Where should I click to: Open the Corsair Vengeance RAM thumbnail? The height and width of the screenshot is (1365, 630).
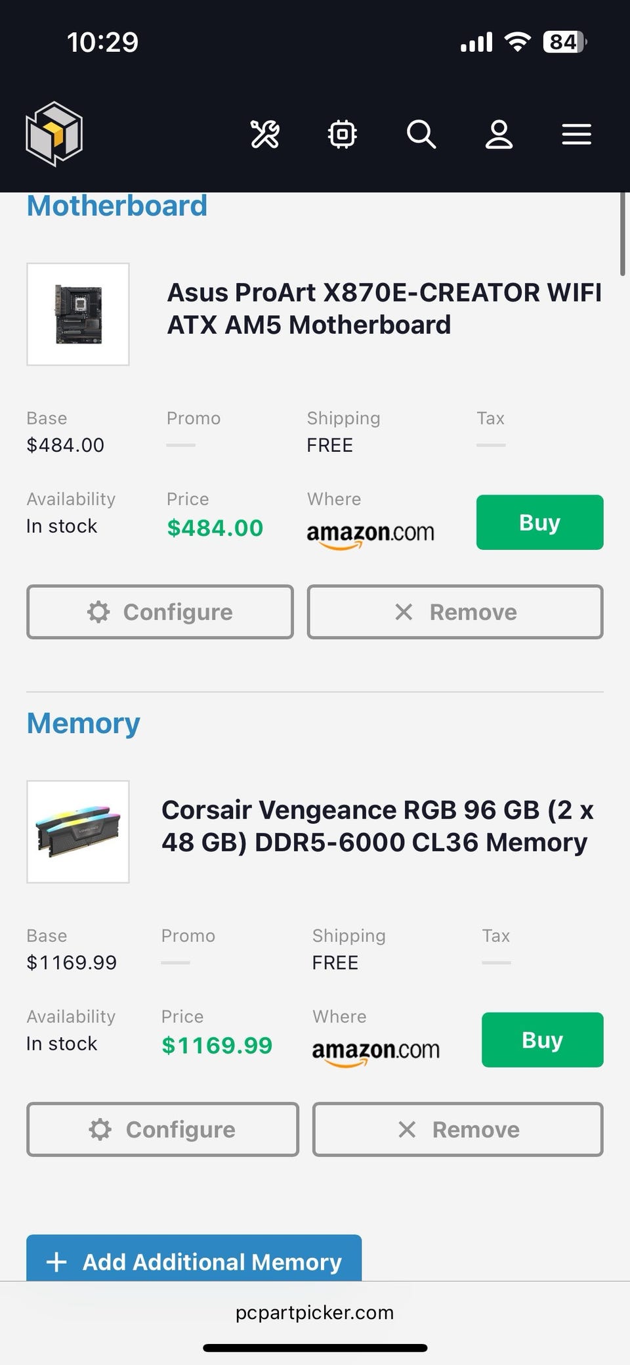pos(78,832)
